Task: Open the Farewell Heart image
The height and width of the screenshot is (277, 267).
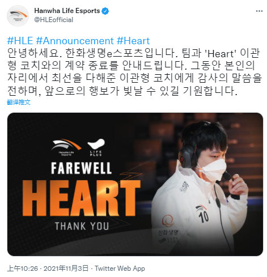Action: tap(135, 184)
